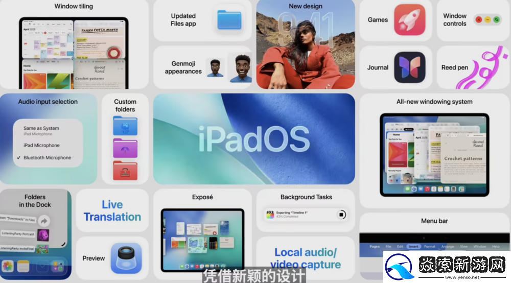Click the Reed pen label
The width and height of the screenshot is (511, 283).
pos(455,67)
